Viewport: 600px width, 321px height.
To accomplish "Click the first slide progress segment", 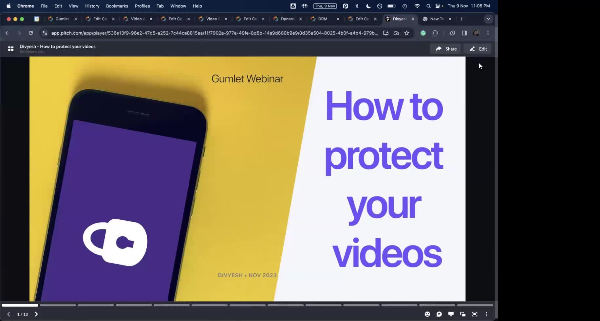I will click(20, 305).
